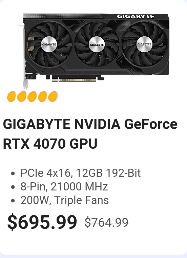Click the second orange rating dot

pos(22,97)
